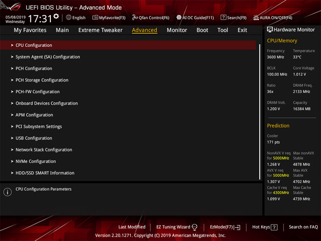Switch to the Boot tab
The image size is (321, 241).
(202, 30)
